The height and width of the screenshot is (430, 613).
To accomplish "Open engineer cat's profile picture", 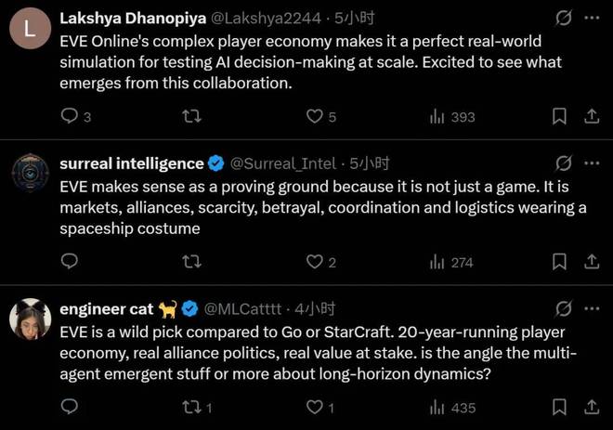I will pyautogui.click(x=30, y=319).
